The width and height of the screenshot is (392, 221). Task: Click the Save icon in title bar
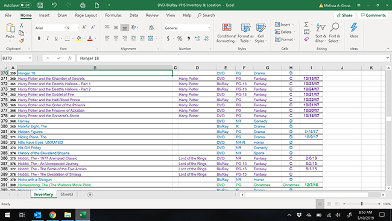[40, 5]
